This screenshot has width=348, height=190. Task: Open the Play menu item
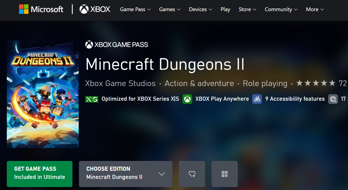(225, 9)
